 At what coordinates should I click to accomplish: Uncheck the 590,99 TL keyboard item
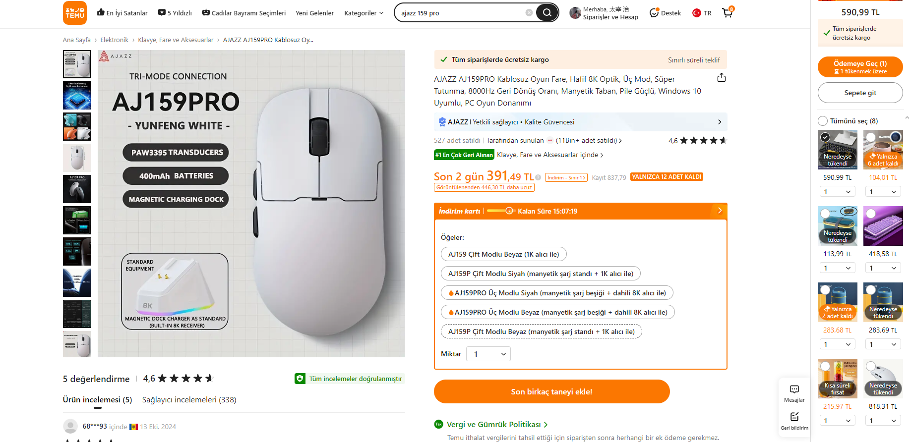coord(825,137)
